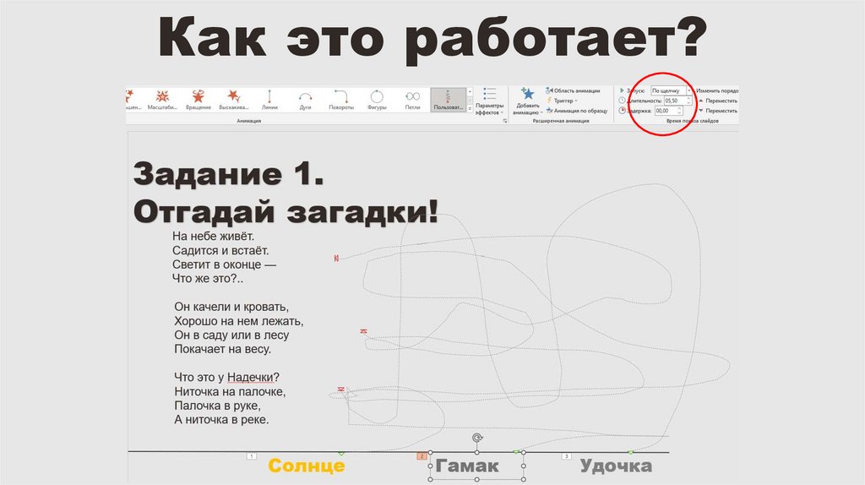
Task: Select the Фигуры shapes motion path
Action: tap(377, 101)
